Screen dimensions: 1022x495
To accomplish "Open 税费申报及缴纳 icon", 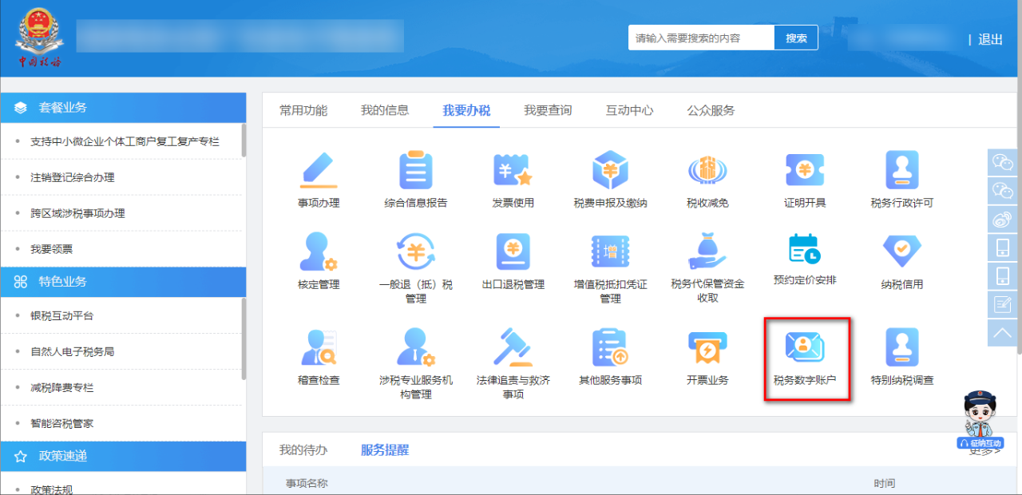I will point(610,171).
